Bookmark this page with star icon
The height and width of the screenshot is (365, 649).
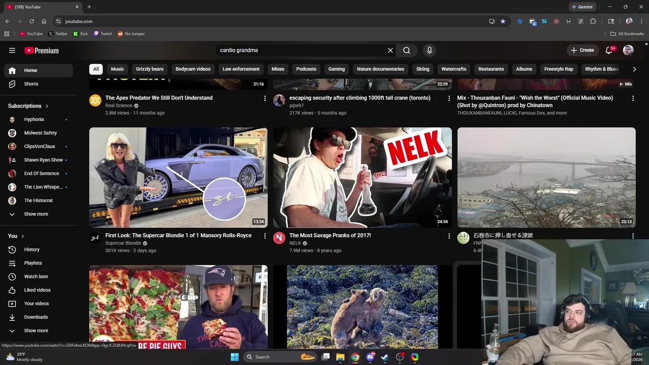click(503, 21)
